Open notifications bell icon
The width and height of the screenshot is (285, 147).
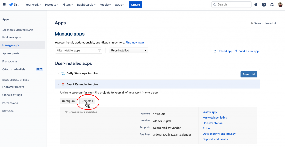(x=256, y=4)
